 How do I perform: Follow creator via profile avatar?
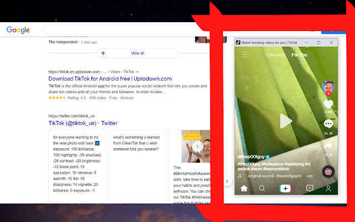328,87
